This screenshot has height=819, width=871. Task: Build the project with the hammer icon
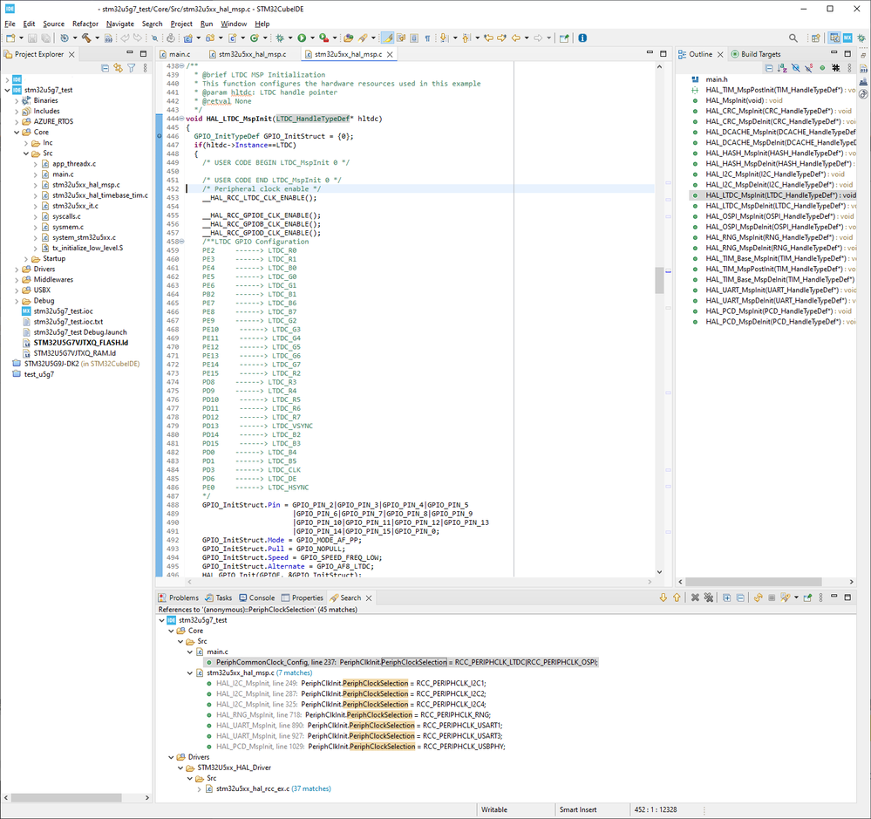(87, 37)
